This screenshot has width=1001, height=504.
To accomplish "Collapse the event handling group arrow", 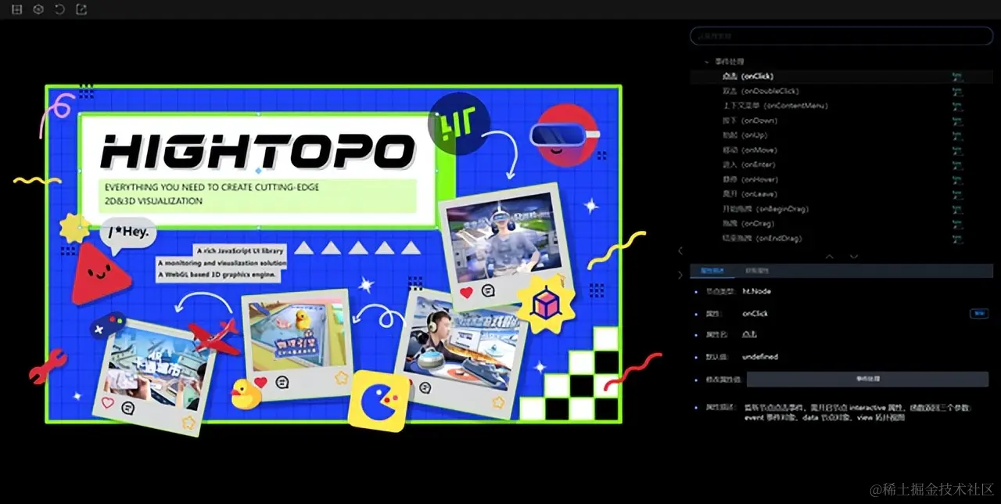I will click(x=707, y=61).
